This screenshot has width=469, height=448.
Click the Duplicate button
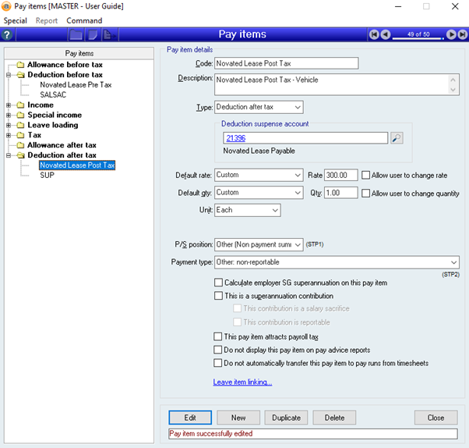tap(286, 418)
